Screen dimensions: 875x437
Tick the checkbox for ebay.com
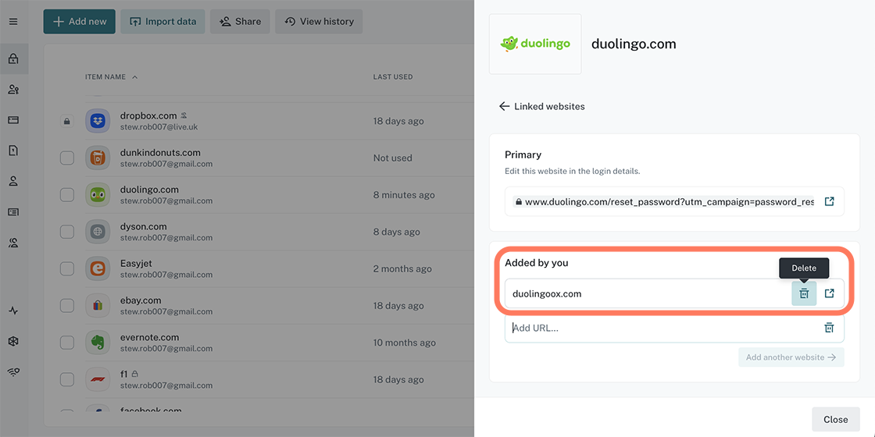[x=67, y=306]
